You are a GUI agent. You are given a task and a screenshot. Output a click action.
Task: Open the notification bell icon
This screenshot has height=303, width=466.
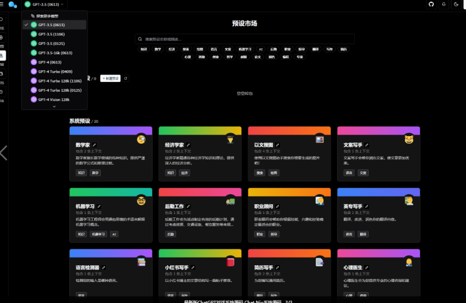[444, 4]
